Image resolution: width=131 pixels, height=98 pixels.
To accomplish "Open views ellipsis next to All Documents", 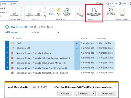I will (24, 32).
